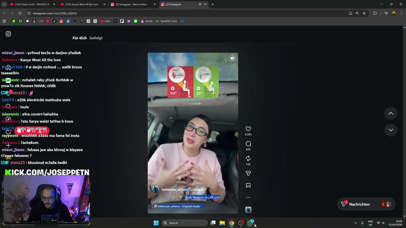This screenshot has height=228, width=406.
Task: Open the emote bookmark
Action: 146,21
